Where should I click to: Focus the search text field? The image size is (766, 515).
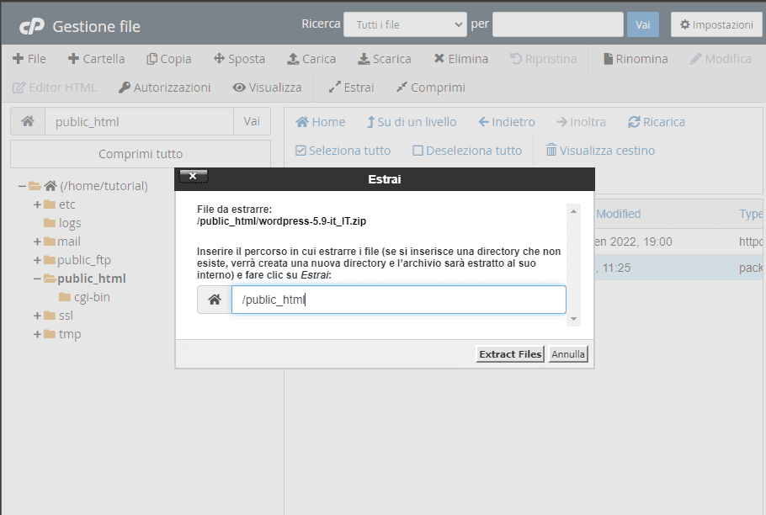(558, 24)
